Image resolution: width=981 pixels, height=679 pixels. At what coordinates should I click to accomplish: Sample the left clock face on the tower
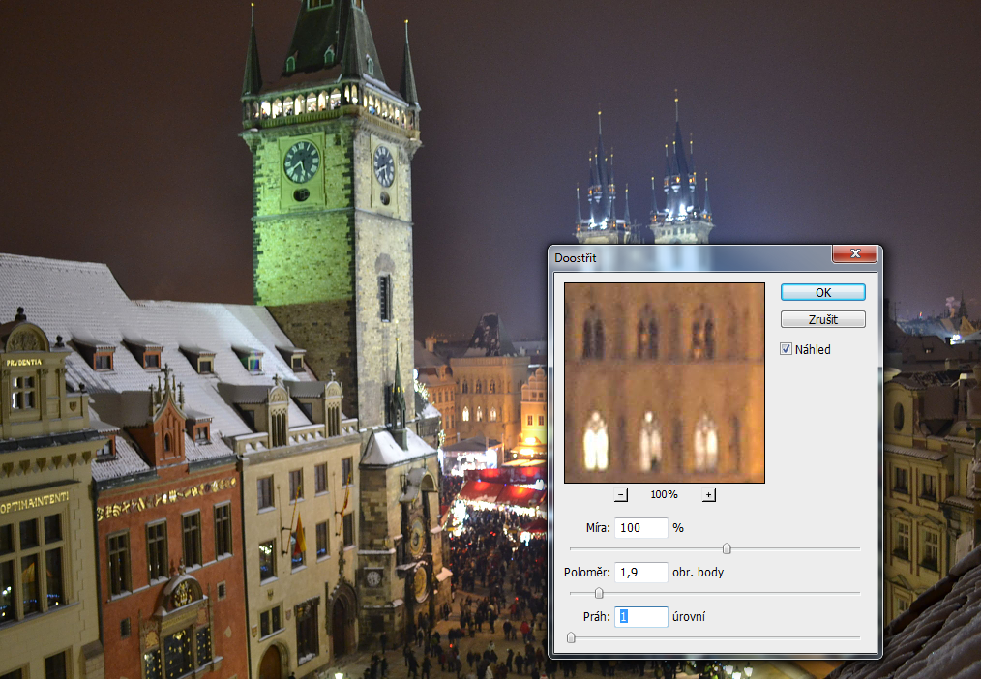point(301,162)
